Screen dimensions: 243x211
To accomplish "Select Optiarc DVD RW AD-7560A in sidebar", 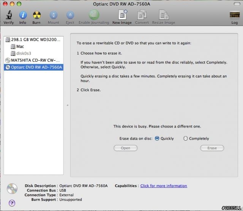I will [34, 67].
